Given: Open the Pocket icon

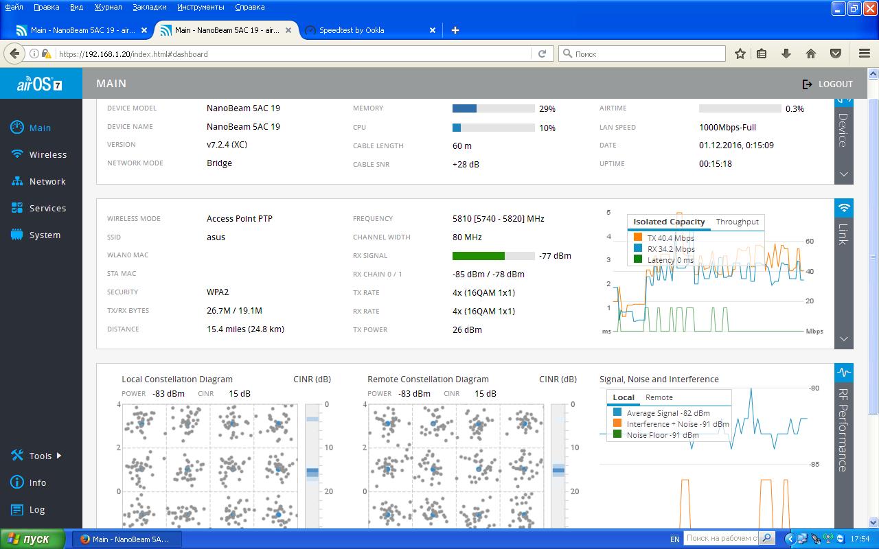Looking at the screenshot, I should coord(836,54).
